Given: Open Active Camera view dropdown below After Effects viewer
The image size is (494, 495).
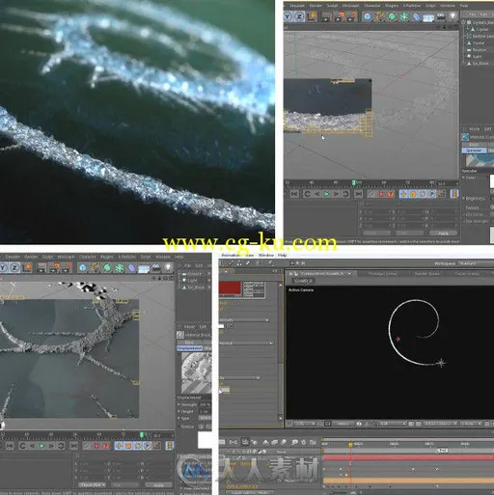Looking at the screenshot, I should pyautogui.click(x=440, y=424).
